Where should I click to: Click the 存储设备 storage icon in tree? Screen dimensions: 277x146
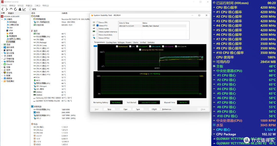[x=5, y=58]
